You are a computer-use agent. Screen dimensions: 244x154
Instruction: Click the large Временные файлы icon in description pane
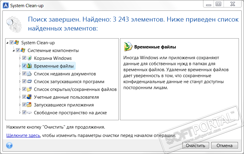pos(128,46)
